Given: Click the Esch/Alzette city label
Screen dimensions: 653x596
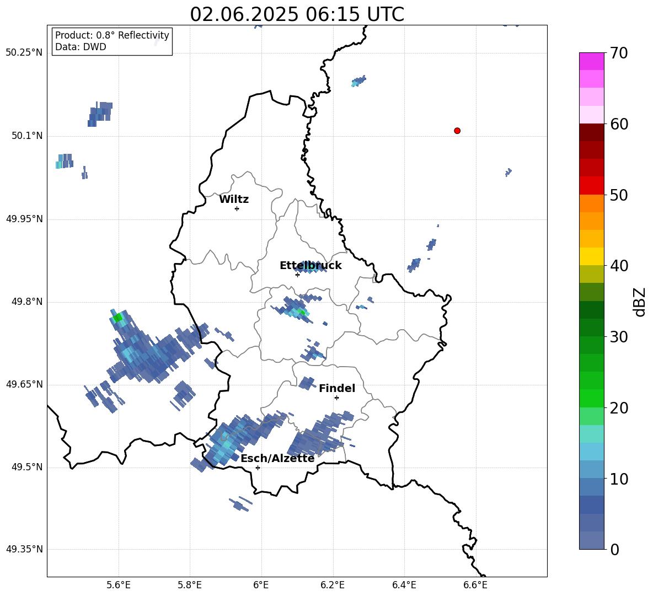Looking at the screenshot, I should (277, 458).
